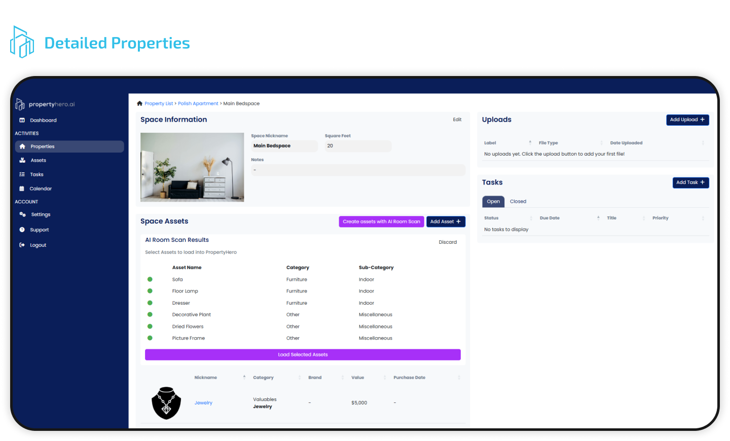Viewport: 730px width, 441px height.
Task: Click the Support icon in sidebar
Action: coord(22,230)
